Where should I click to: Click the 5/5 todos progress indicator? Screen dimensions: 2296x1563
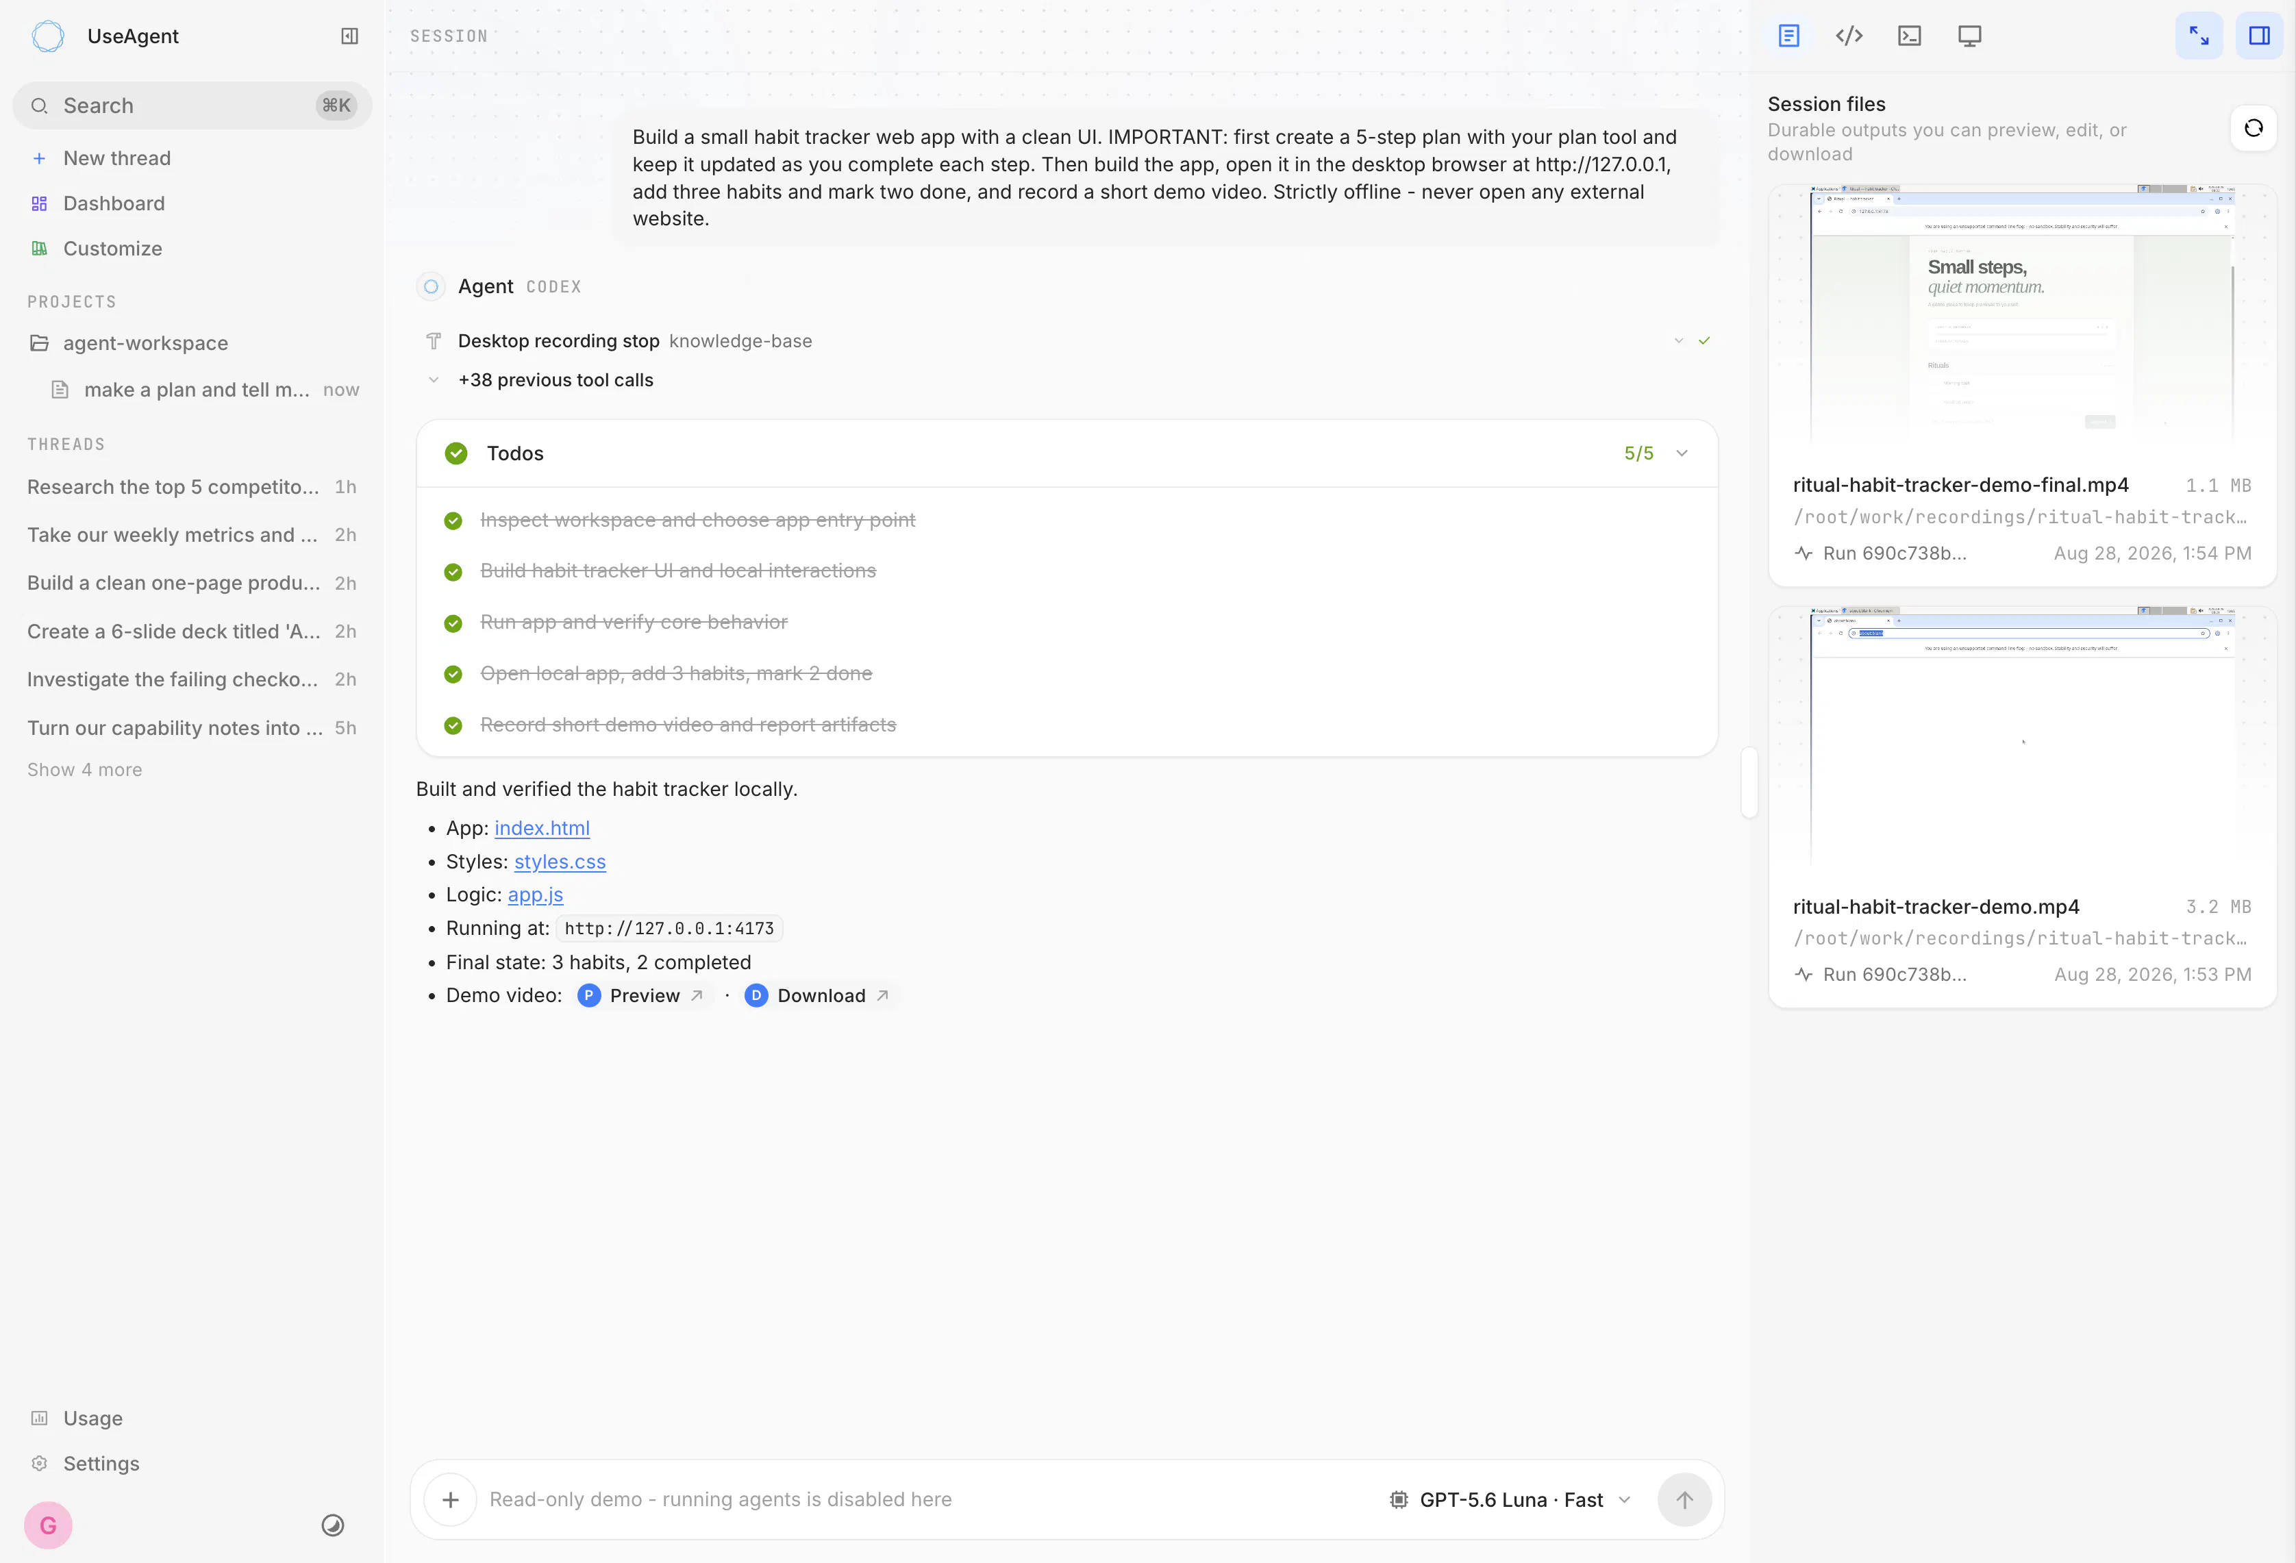pos(1639,453)
